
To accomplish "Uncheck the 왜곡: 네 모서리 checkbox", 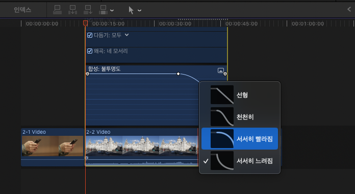I will [x=90, y=51].
